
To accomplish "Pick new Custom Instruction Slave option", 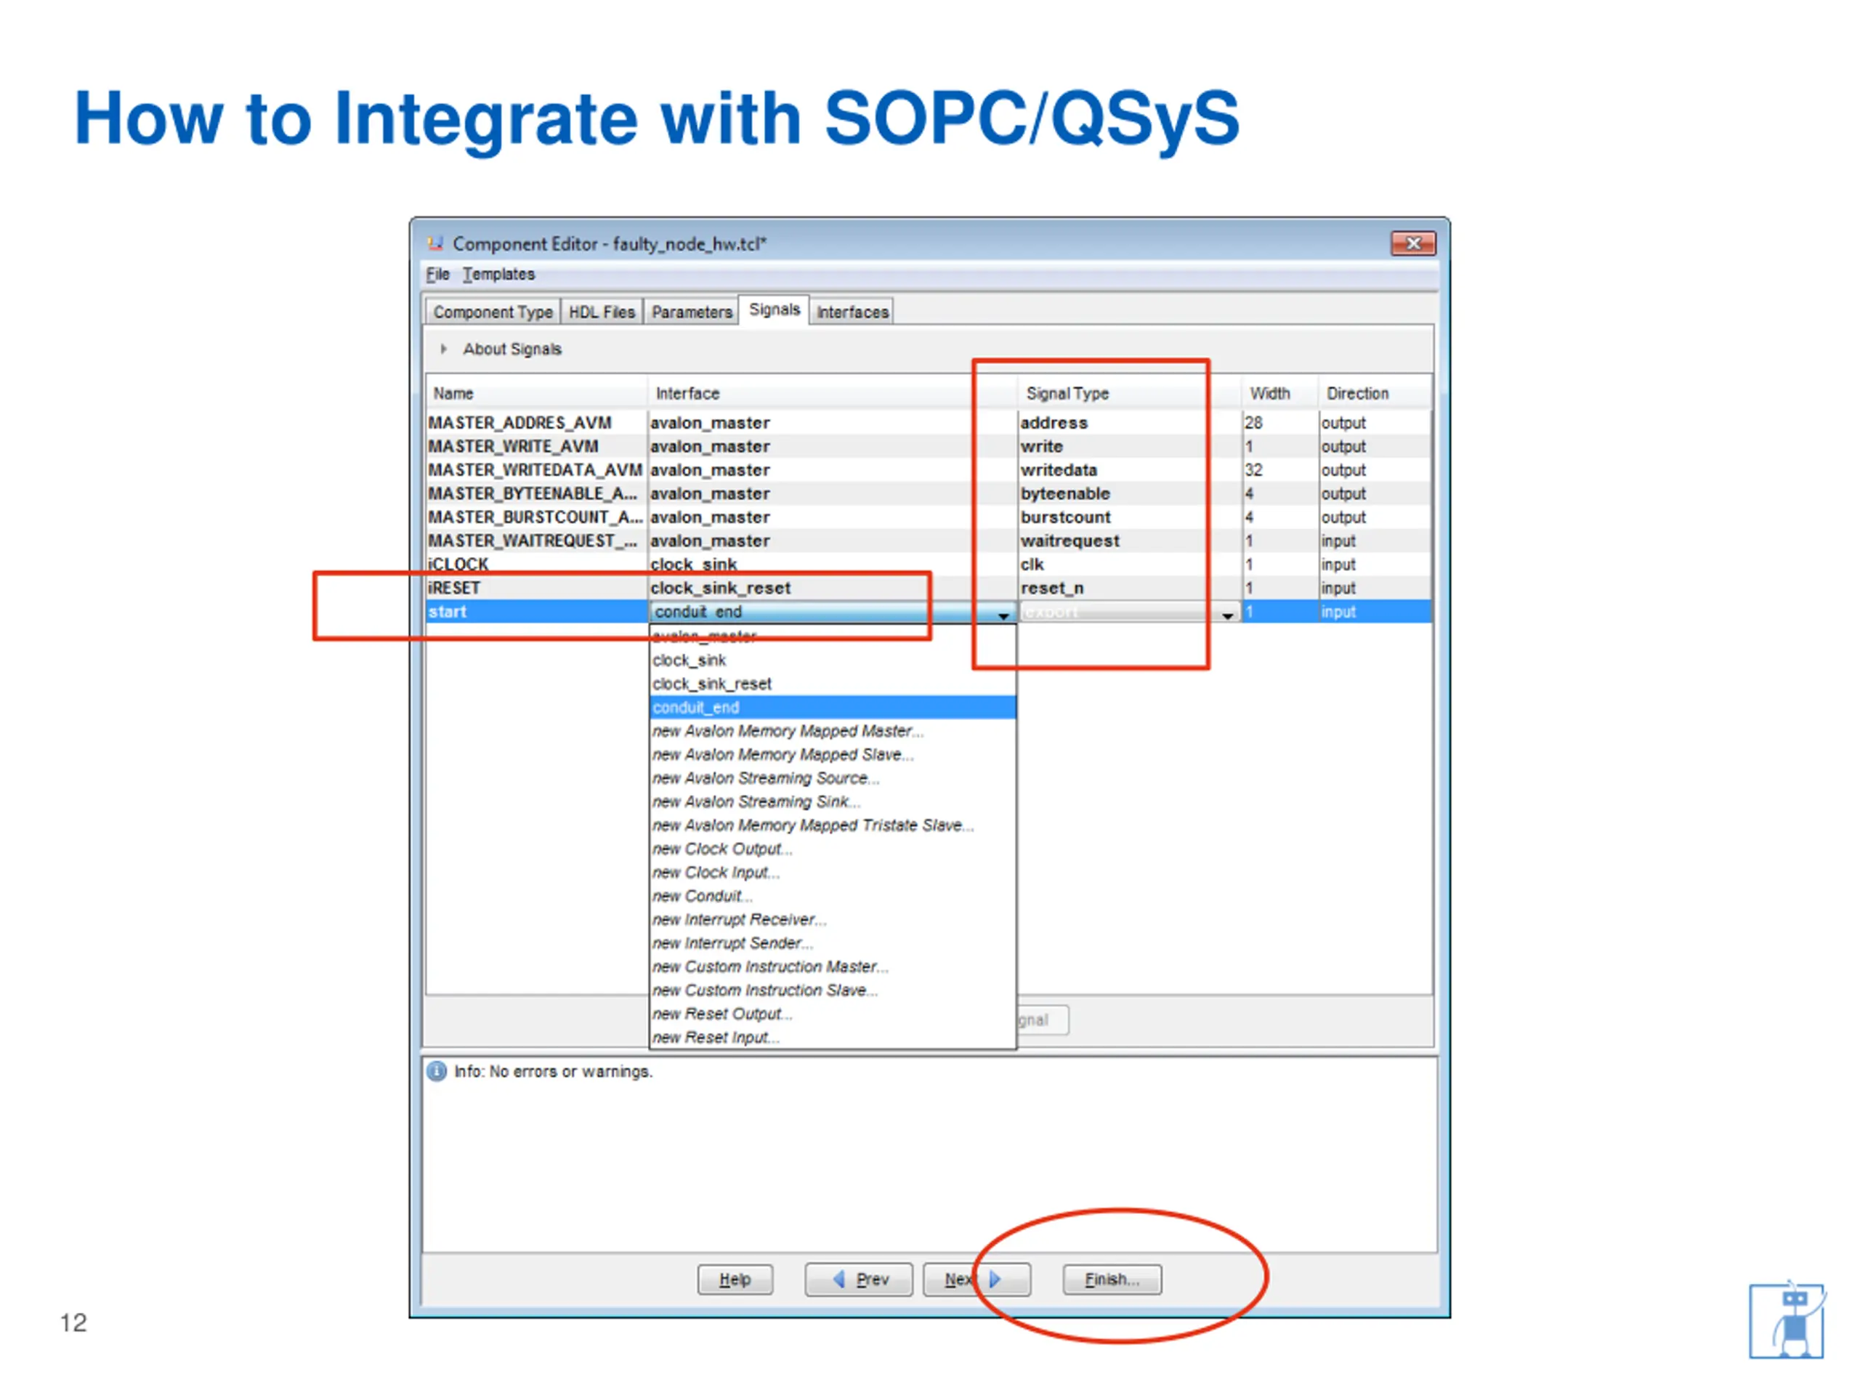I will pos(833,990).
